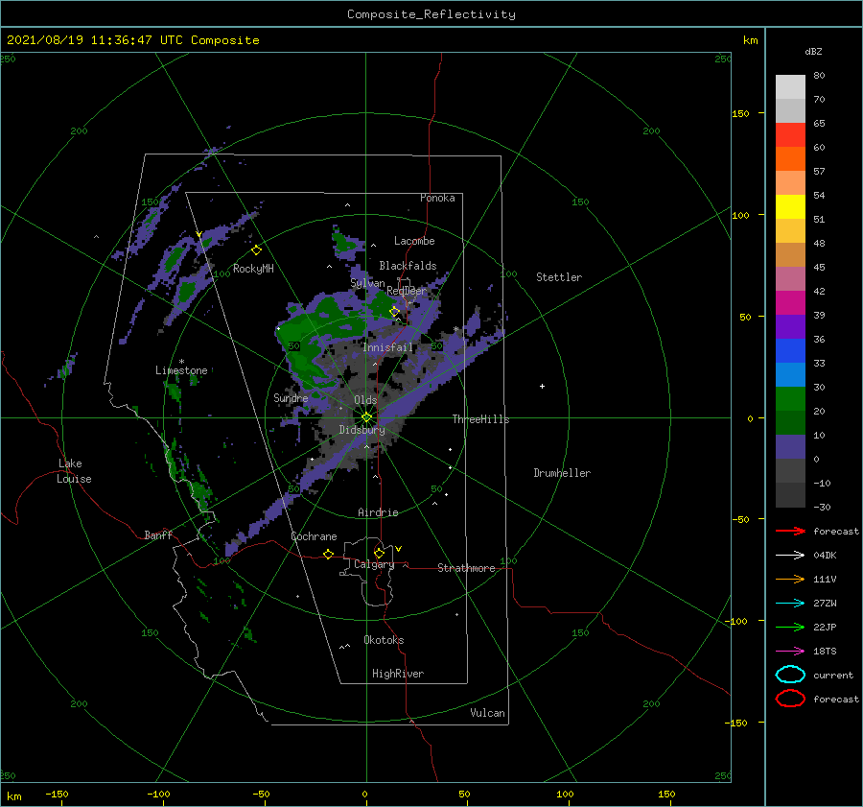Click the RedDeer city label
The image size is (863, 807).
(407, 291)
